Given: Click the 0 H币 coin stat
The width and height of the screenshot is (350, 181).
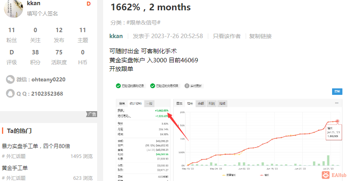Looking at the screenshot, I should 82,57.
